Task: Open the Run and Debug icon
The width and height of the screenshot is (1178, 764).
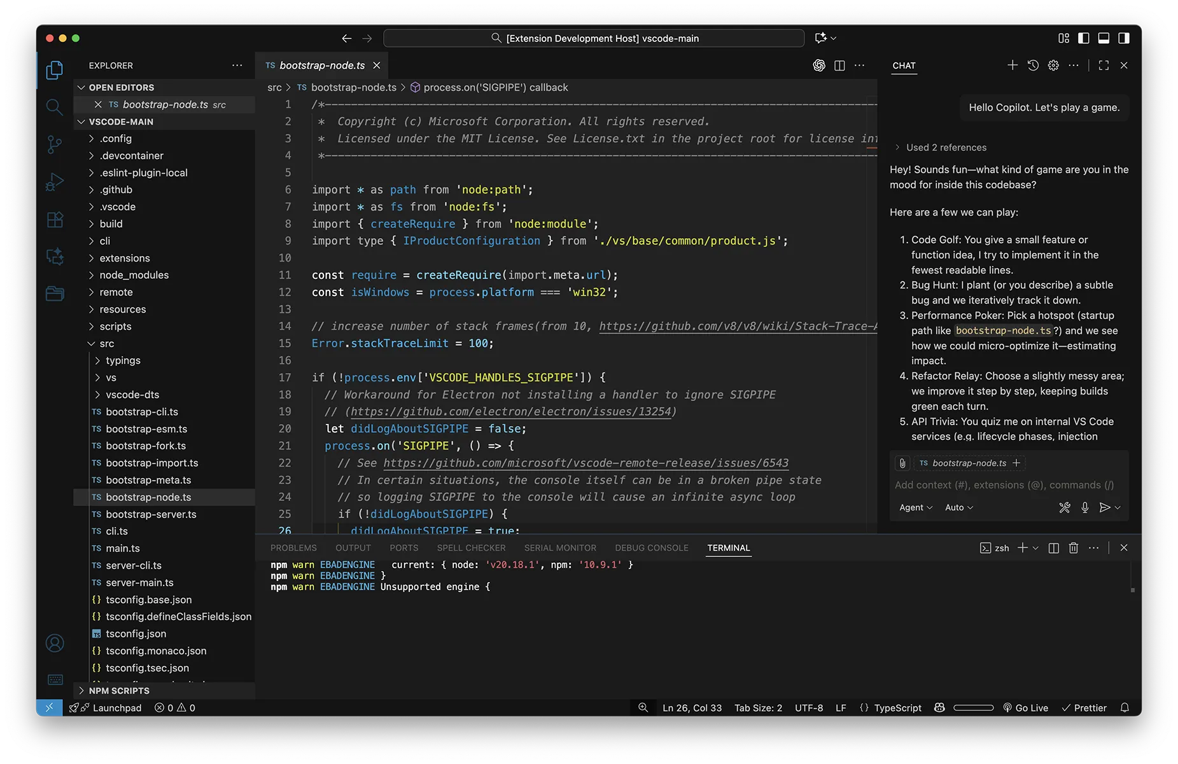Action: 54,181
